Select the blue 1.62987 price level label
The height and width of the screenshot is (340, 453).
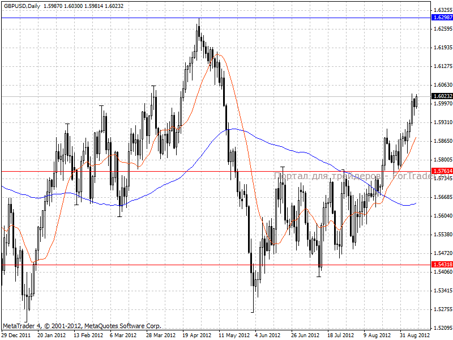pos(442,18)
